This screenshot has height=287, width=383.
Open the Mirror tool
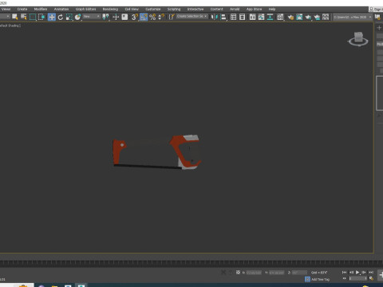pos(215,18)
